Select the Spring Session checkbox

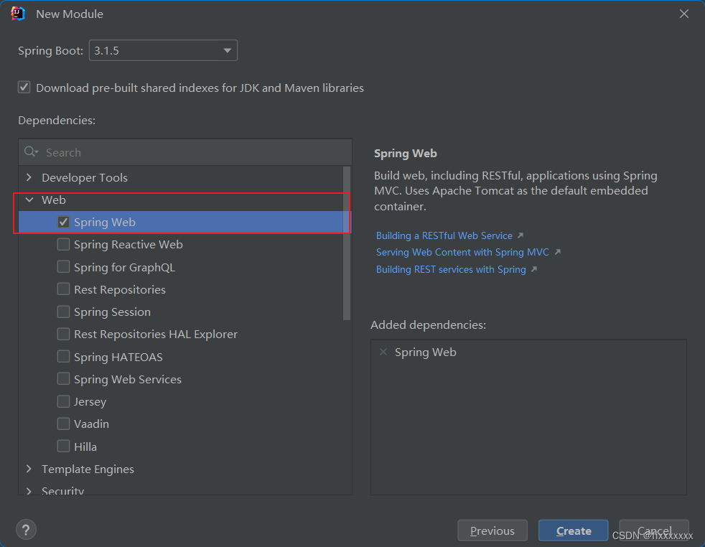(x=63, y=312)
